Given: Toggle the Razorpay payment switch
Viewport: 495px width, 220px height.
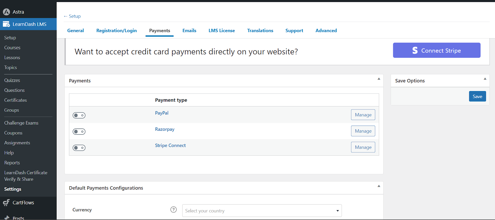Looking at the screenshot, I should 79,131.
